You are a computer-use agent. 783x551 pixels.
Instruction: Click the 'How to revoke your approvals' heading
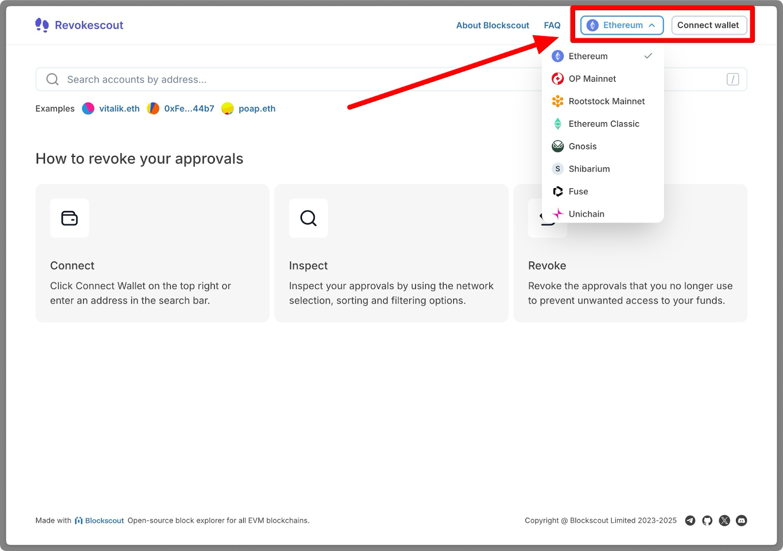tap(139, 158)
